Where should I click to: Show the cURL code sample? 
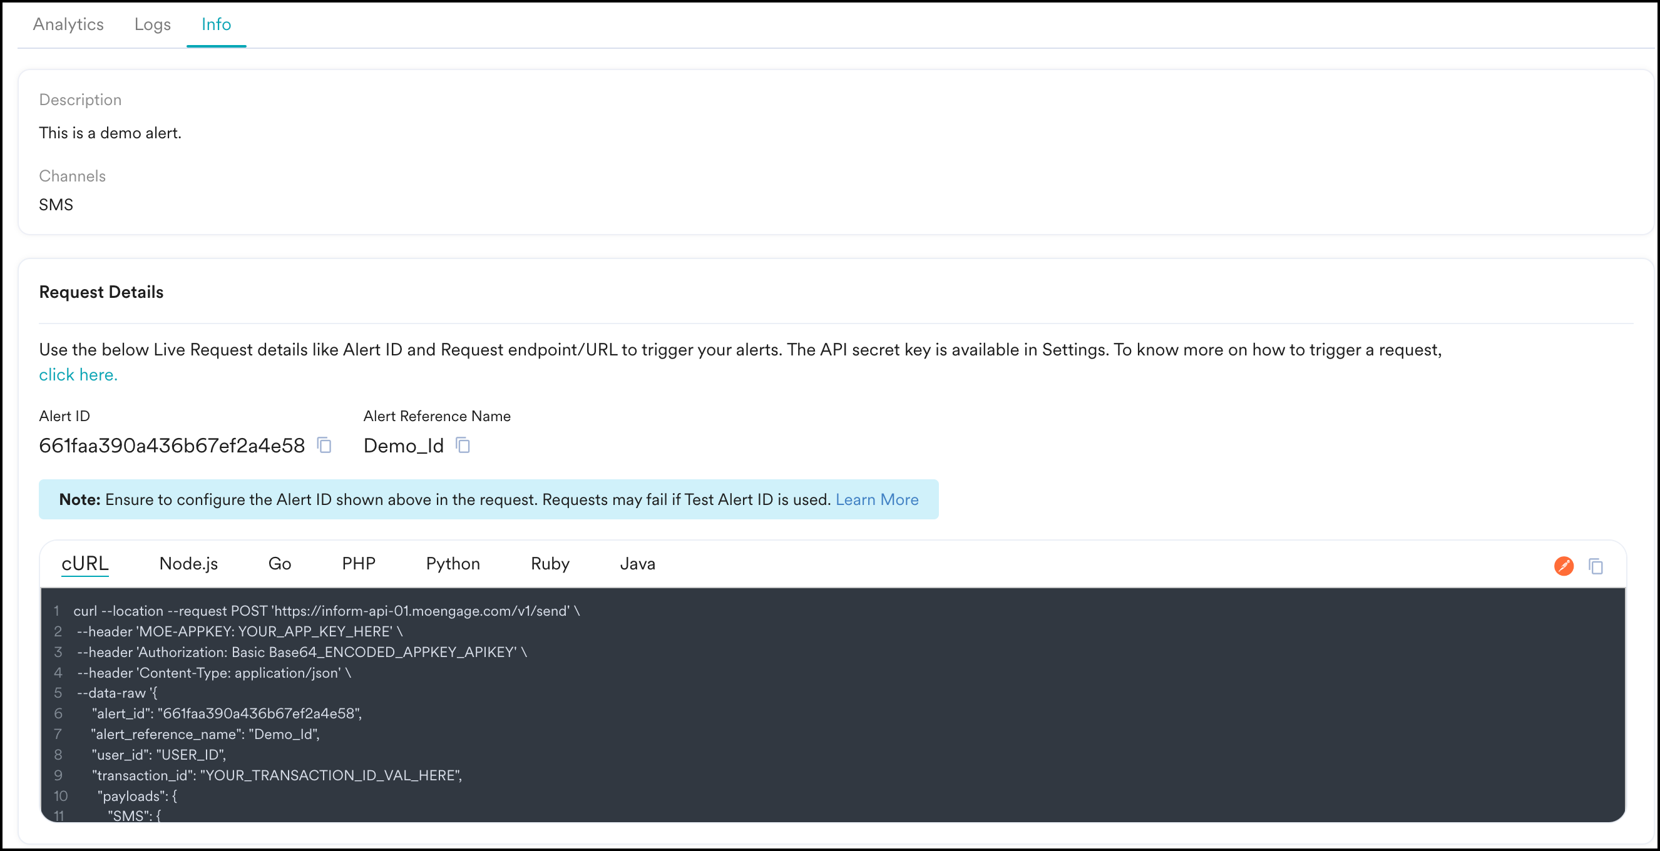pyautogui.click(x=85, y=564)
